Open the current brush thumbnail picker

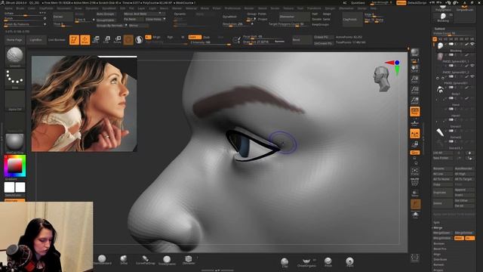click(15, 57)
